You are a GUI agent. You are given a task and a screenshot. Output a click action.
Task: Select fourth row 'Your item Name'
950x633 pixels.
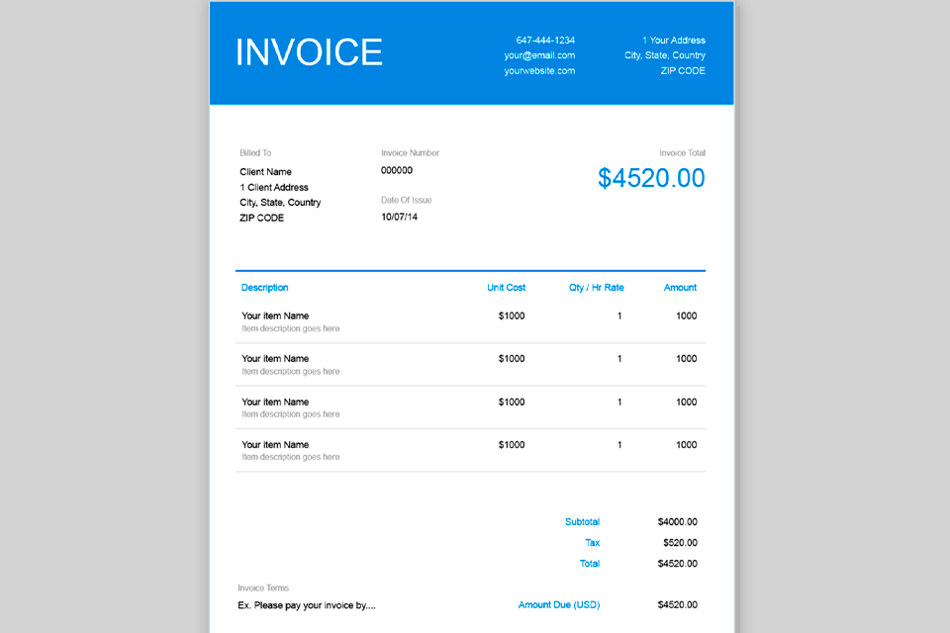[x=275, y=445]
